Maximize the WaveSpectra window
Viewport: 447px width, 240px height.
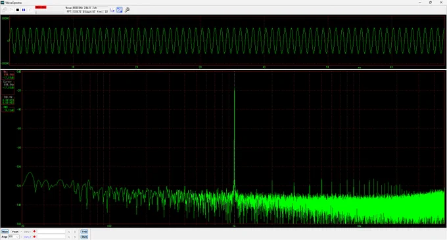pyautogui.click(x=431, y=2)
